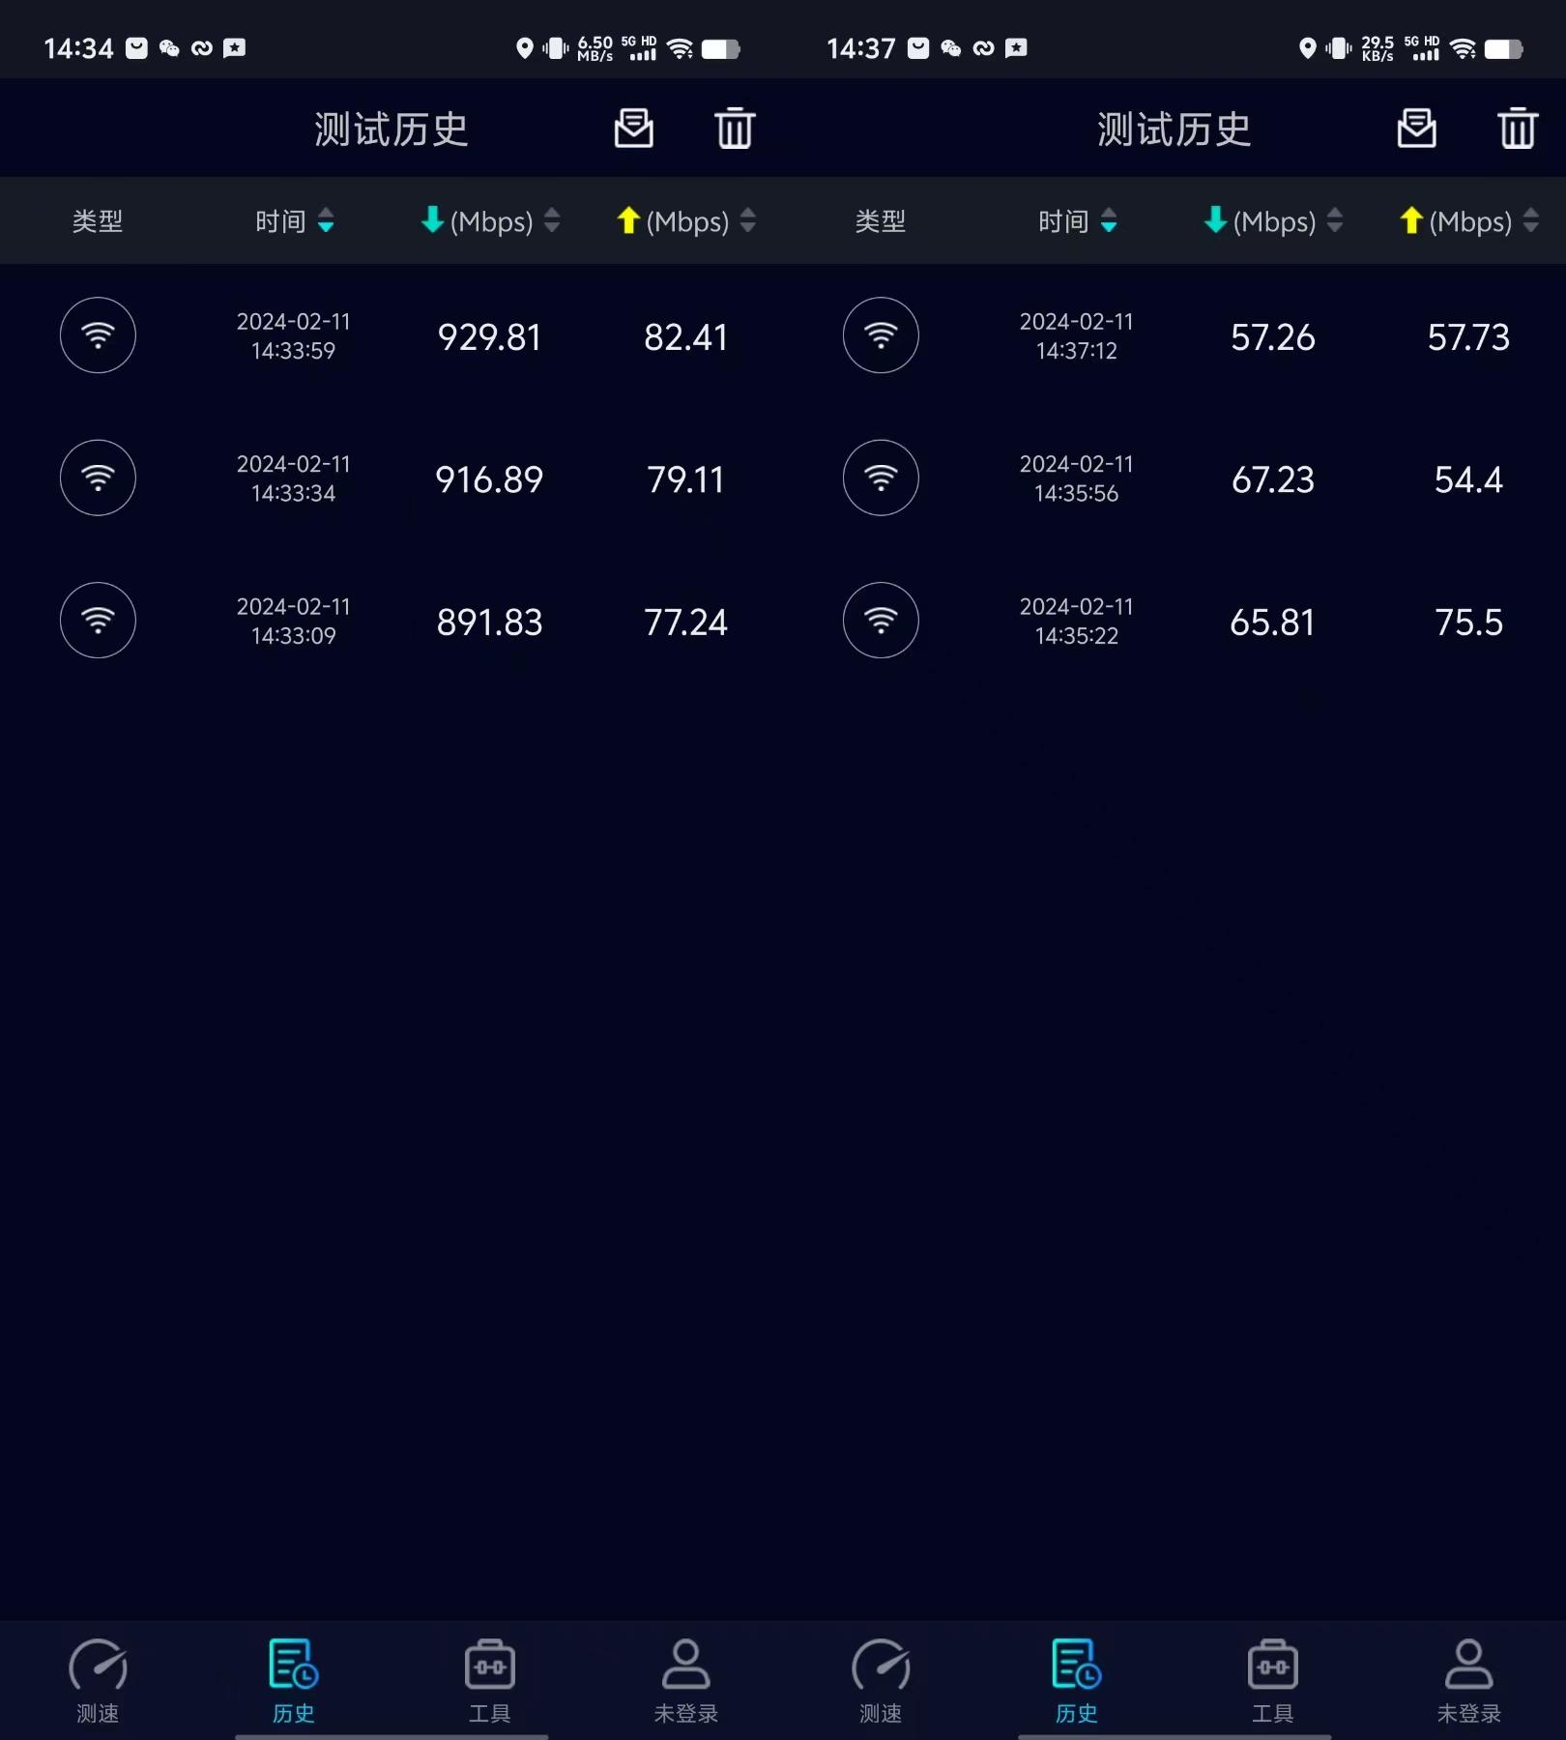Open the 测速 tab in left screen
Image resolution: width=1566 pixels, height=1740 pixels.
[98, 1682]
